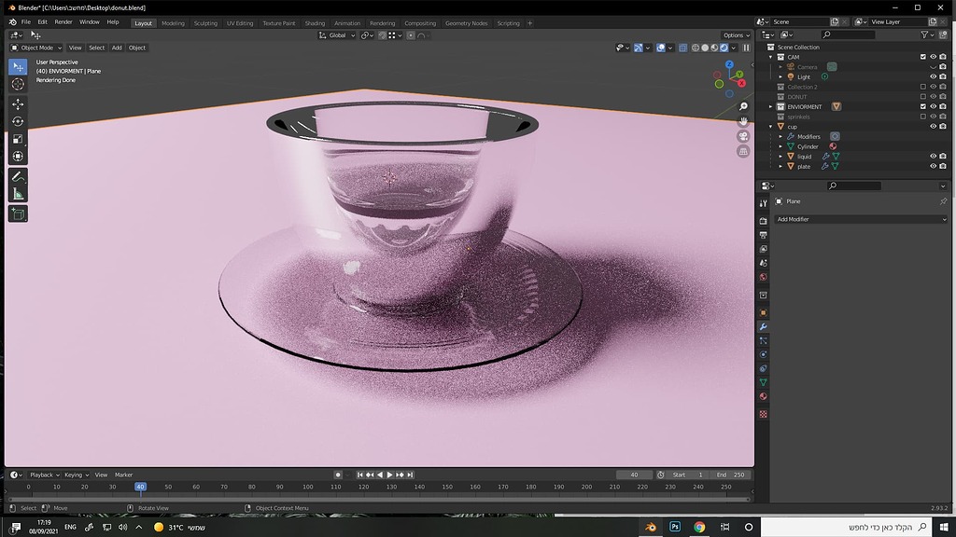Open the outliner filter dropdown
The image size is (956, 537).
[x=928, y=35]
